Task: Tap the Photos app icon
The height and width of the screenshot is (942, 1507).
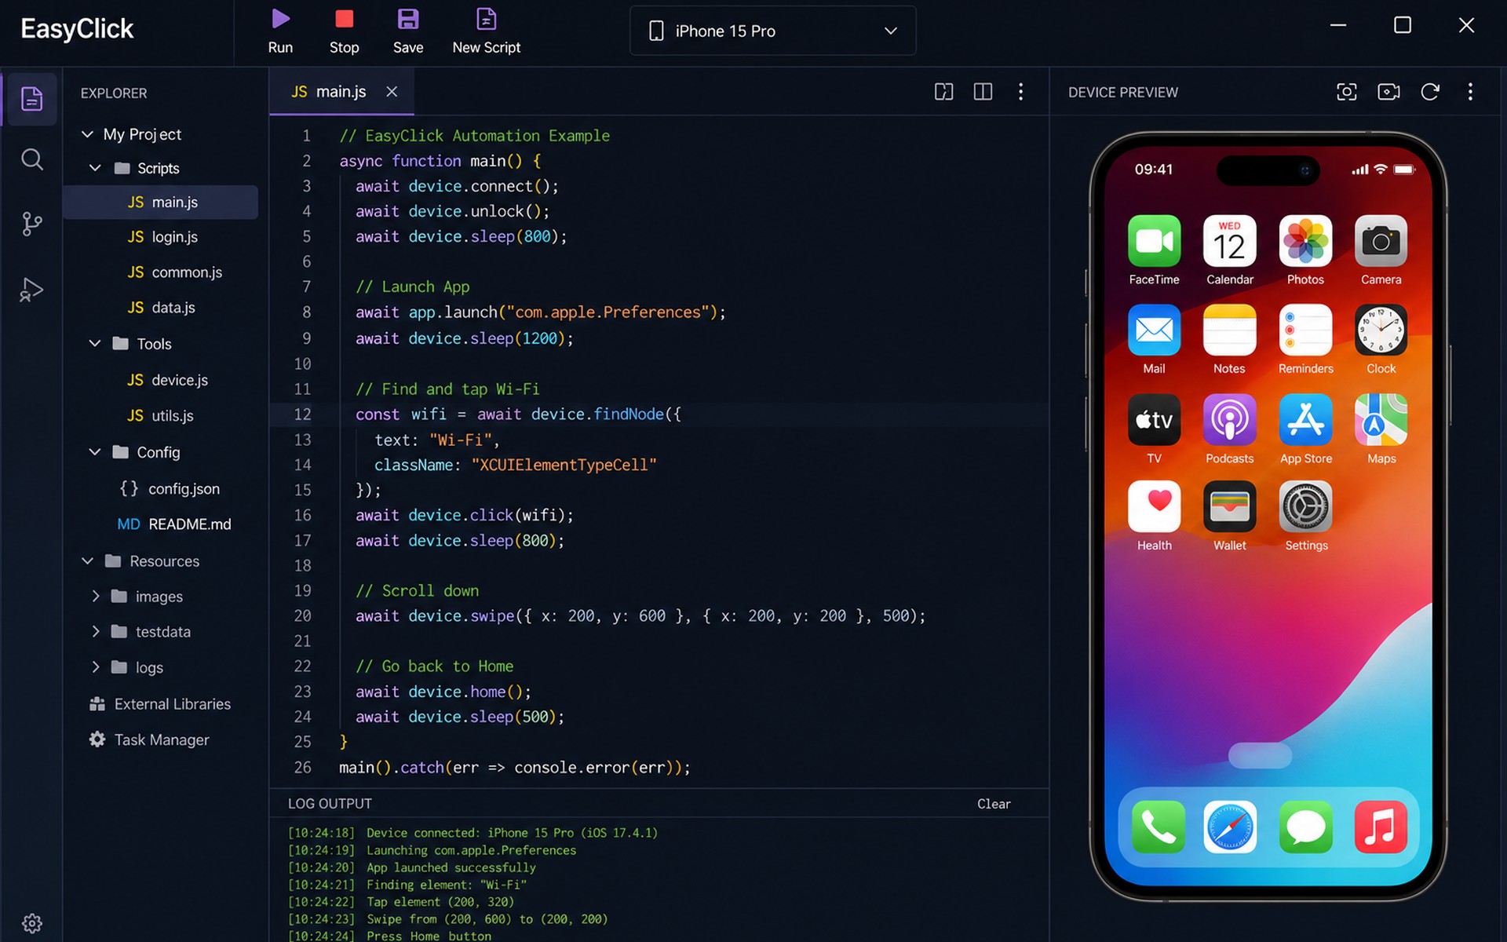Action: click(1305, 241)
